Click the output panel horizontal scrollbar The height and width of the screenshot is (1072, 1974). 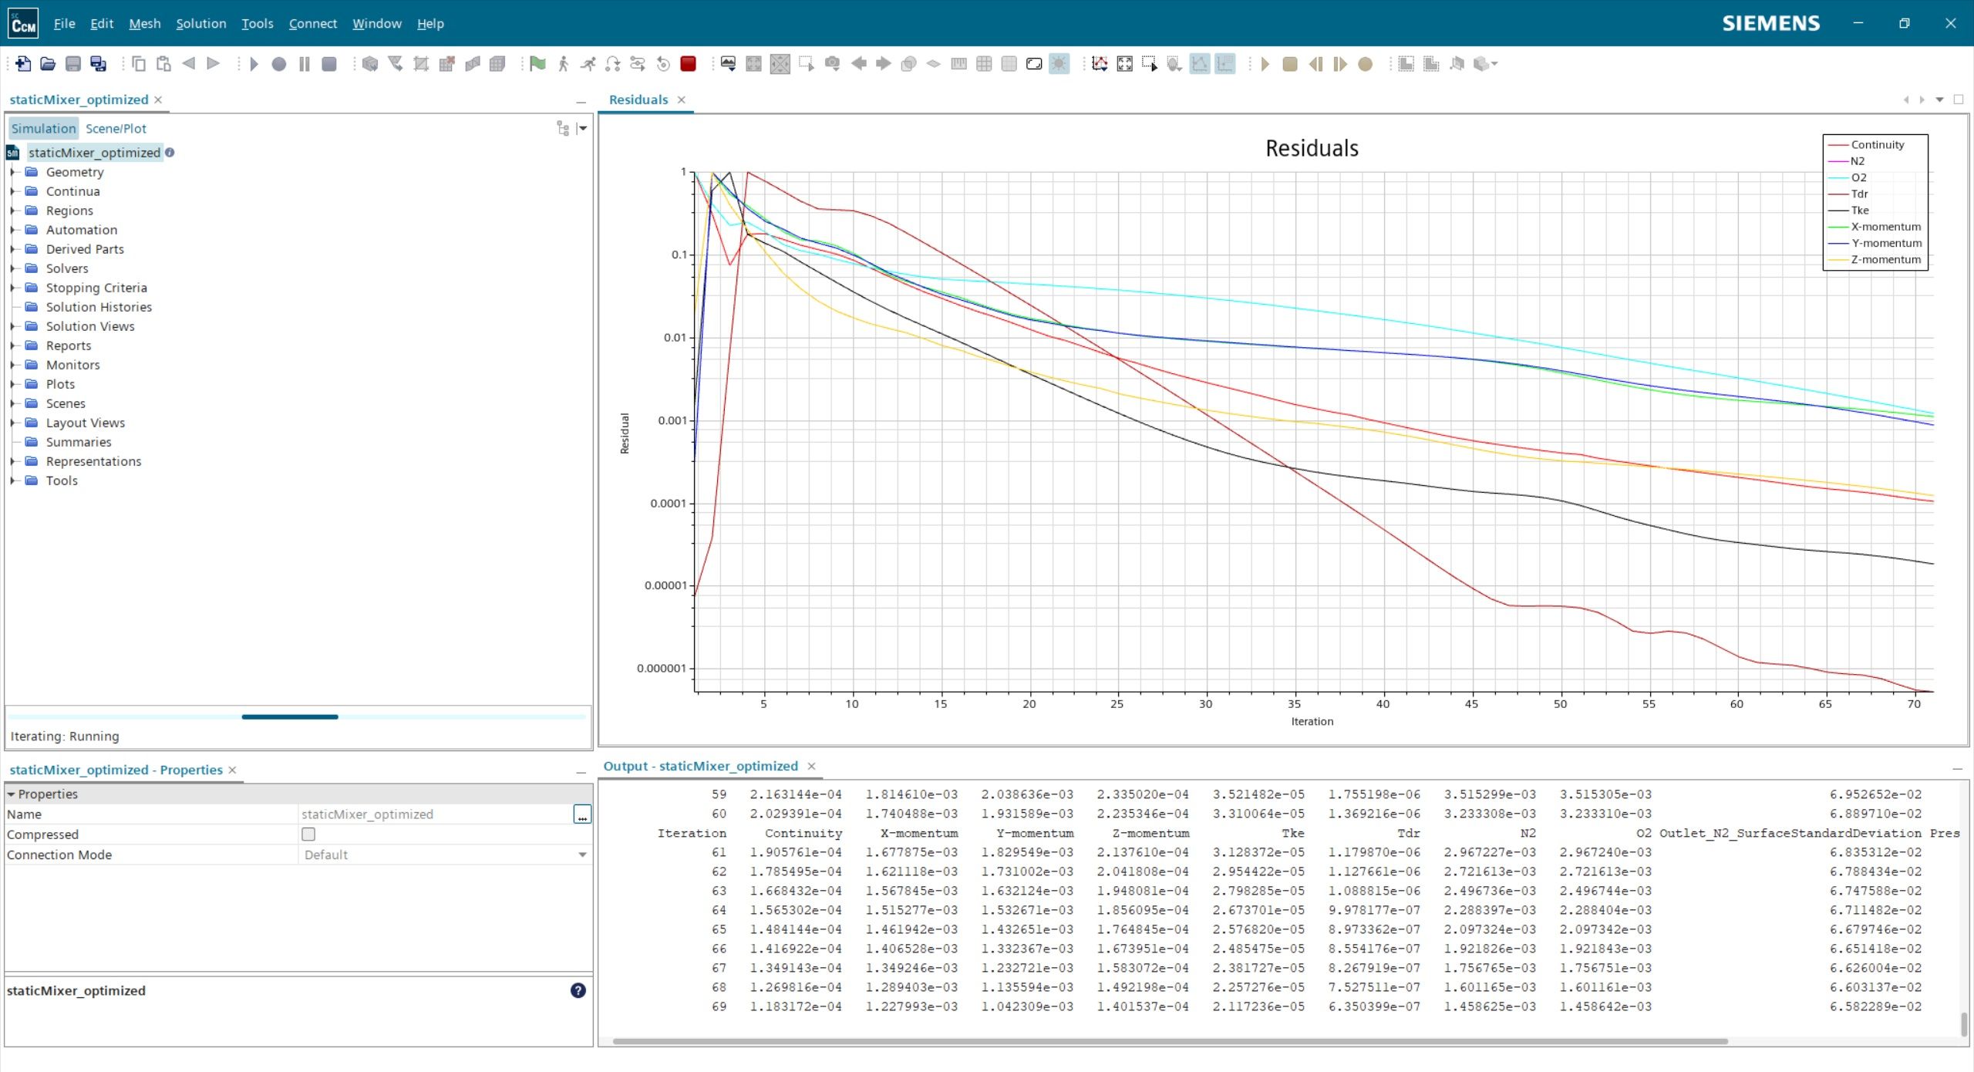(1169, 1041)
